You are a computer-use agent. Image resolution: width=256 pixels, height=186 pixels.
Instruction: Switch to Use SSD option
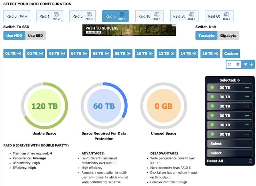coord(36,35)
